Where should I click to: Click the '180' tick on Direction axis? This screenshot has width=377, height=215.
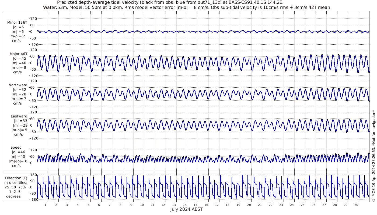tap(33, 175)
